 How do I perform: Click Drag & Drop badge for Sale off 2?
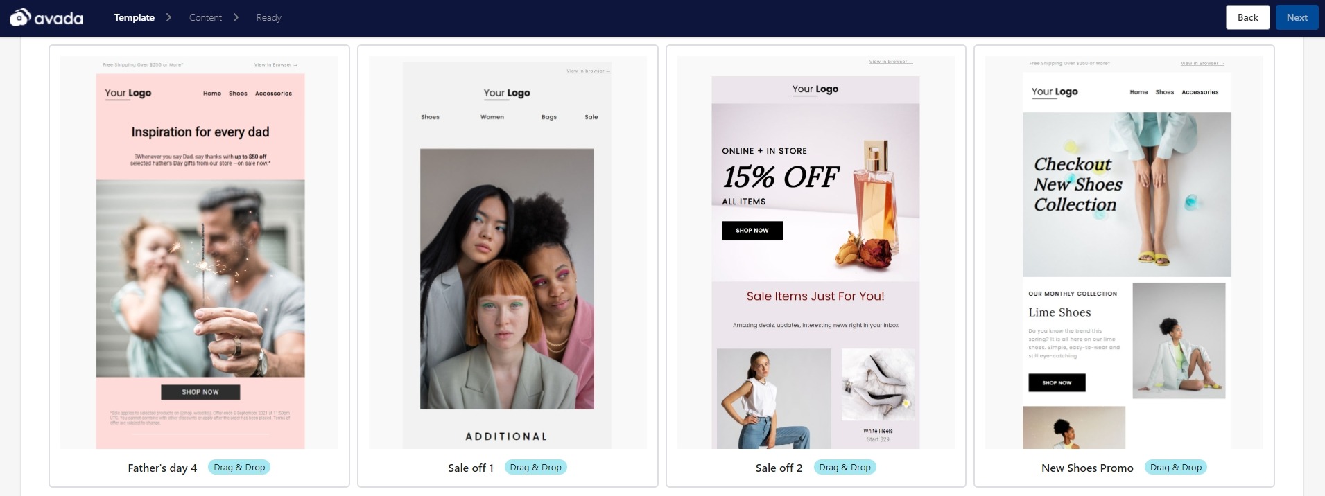point(845,468)
